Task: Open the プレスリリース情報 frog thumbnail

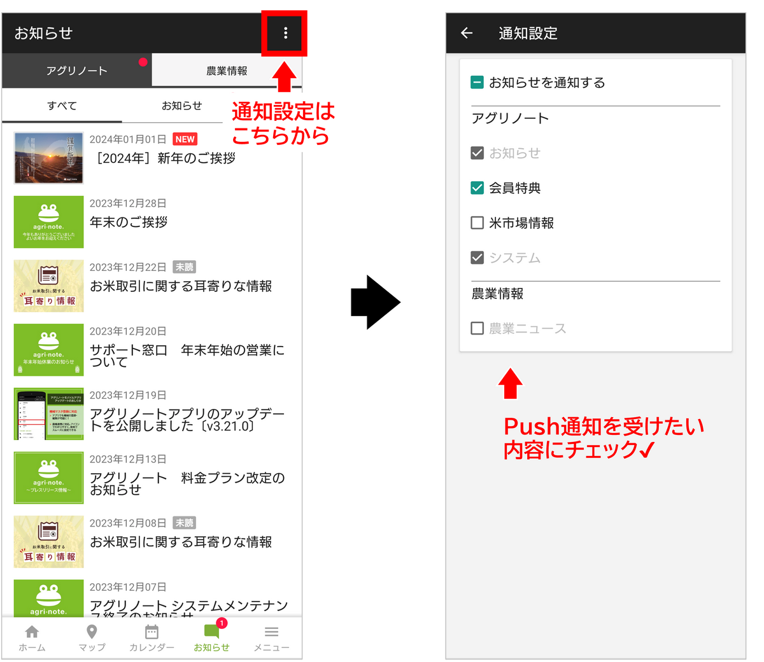Action: click(x=48, y=478)
